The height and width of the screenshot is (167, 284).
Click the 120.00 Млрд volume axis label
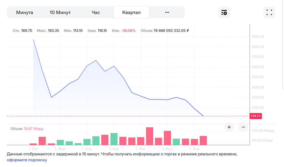pyautogui.click(x=263, y=130)
